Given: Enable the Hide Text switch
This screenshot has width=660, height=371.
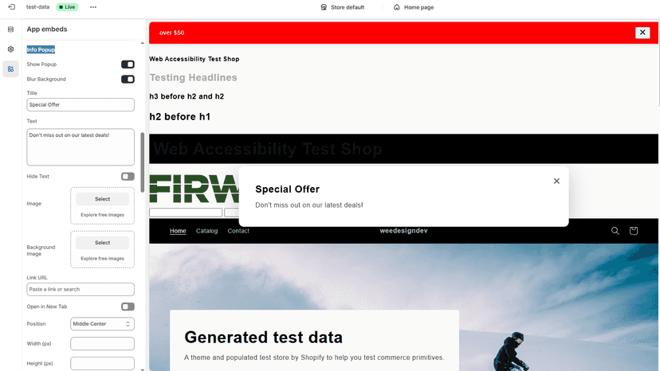Looking at the screenshot, I should pyautogui.click(x=128, y=176).
